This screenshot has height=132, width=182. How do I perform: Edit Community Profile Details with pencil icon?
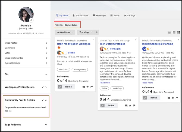point(42,100)
